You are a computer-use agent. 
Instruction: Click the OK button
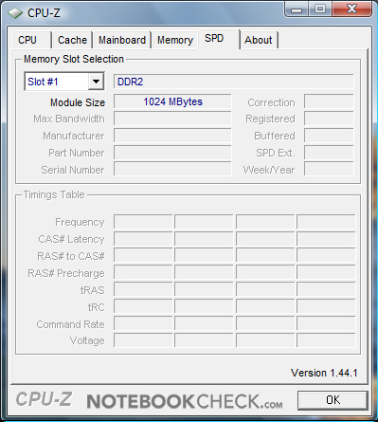[x=333, y=400]
